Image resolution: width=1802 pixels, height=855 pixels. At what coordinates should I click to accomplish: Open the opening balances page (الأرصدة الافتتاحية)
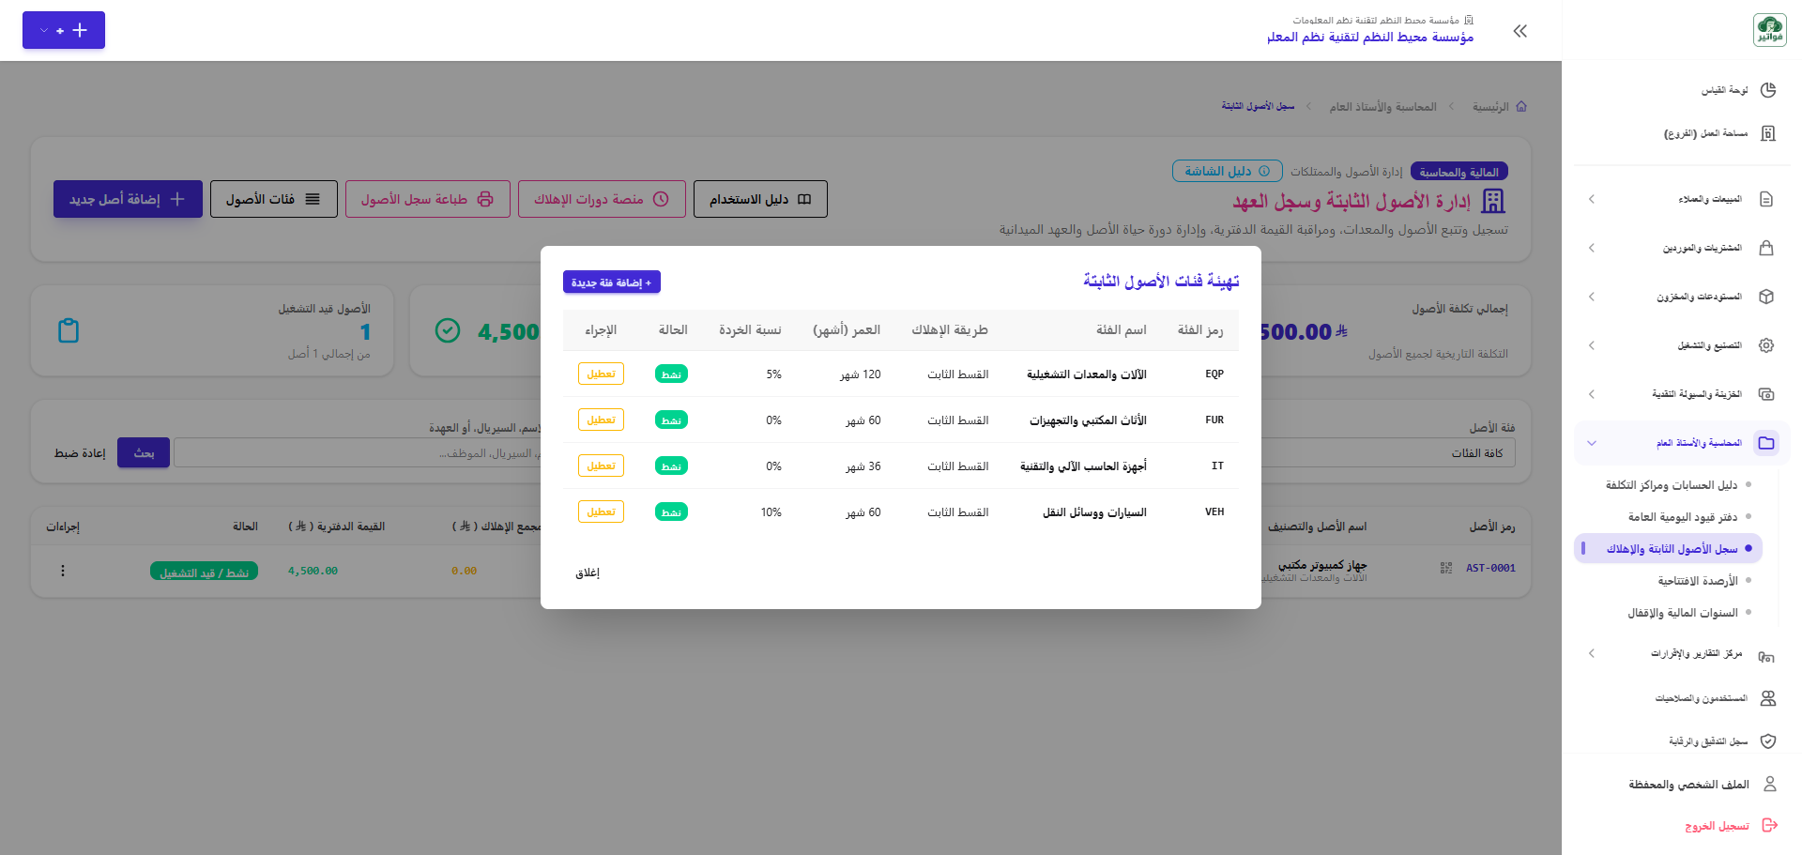pyautogui.click(x=1698, y=581)
